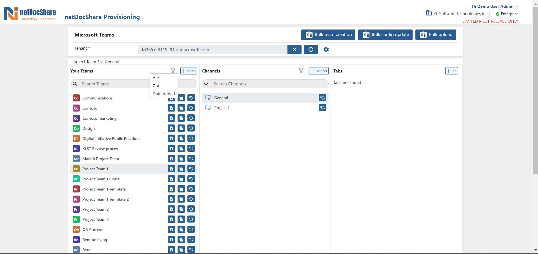Sync the Digital Initiative Public Relations team
Image resolution: width=538 pixels, height=254 pixels.
click(191, 138)
